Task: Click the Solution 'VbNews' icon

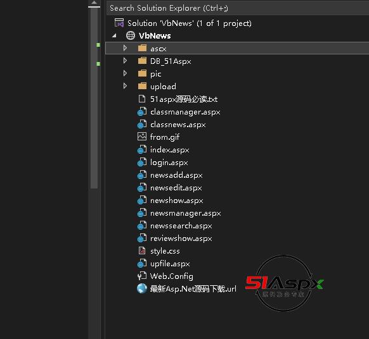Action: tap(119, 23)
